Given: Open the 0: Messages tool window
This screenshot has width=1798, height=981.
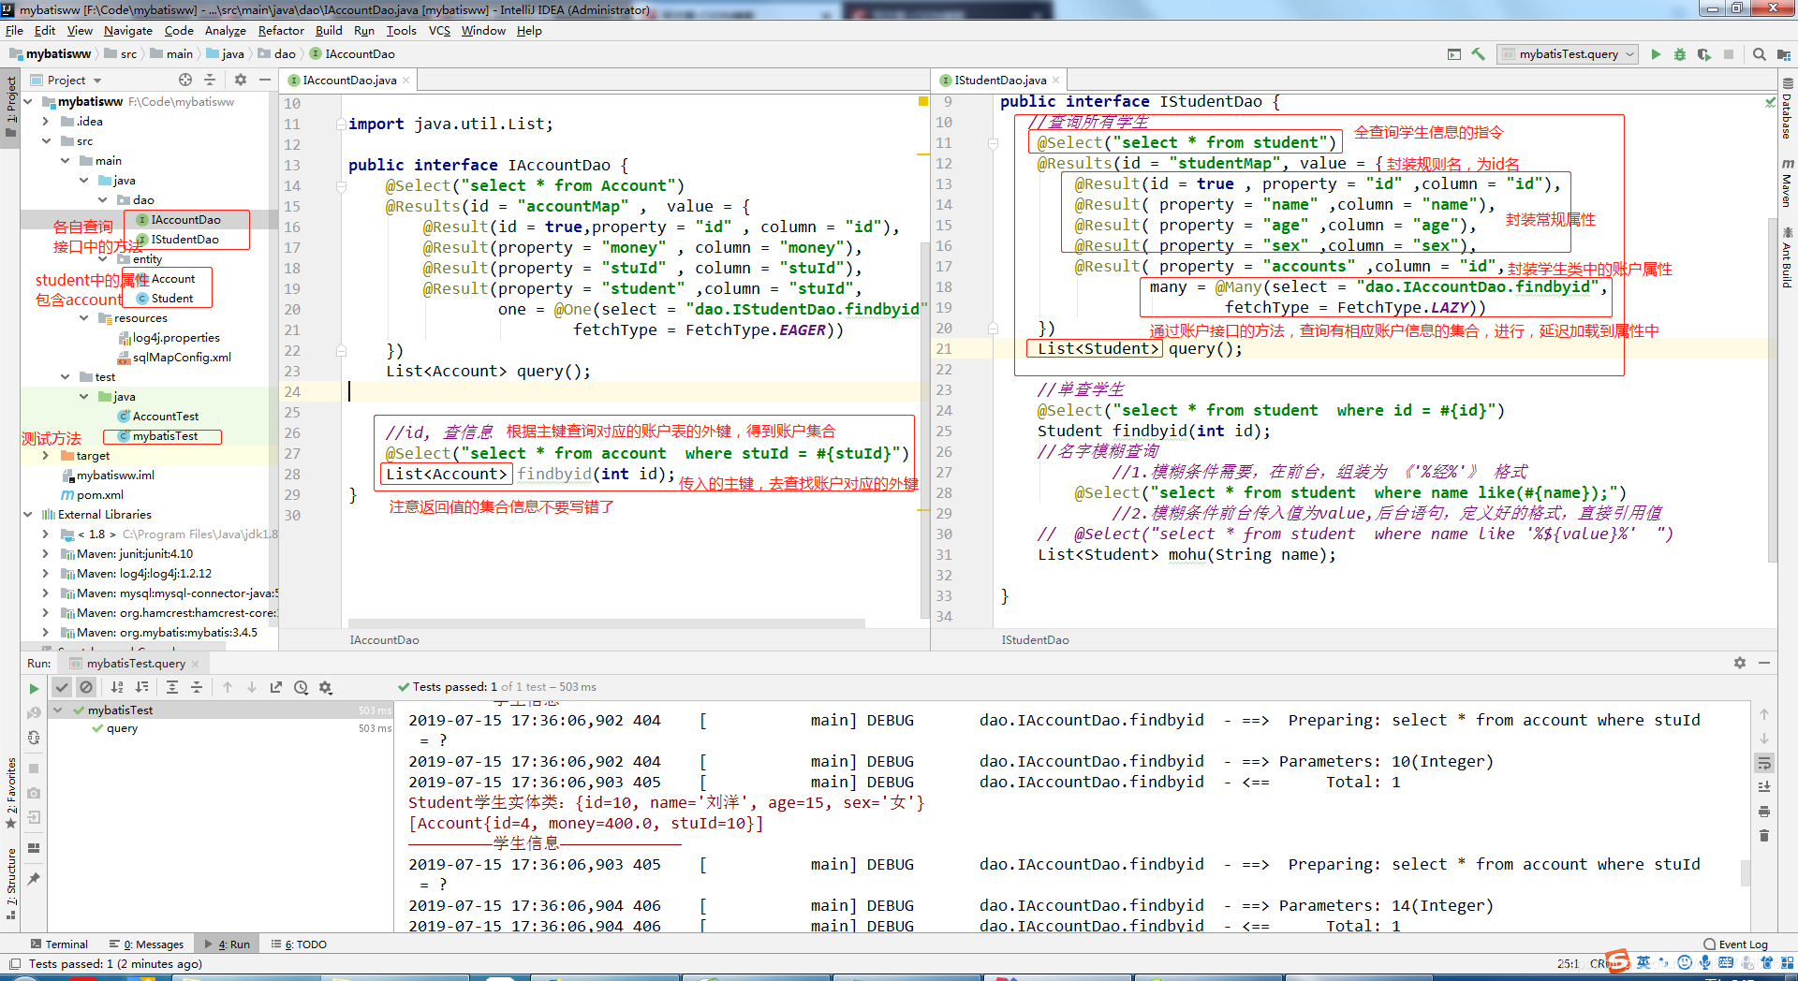Looking at the screenshot, I should (x=146, y=944).
